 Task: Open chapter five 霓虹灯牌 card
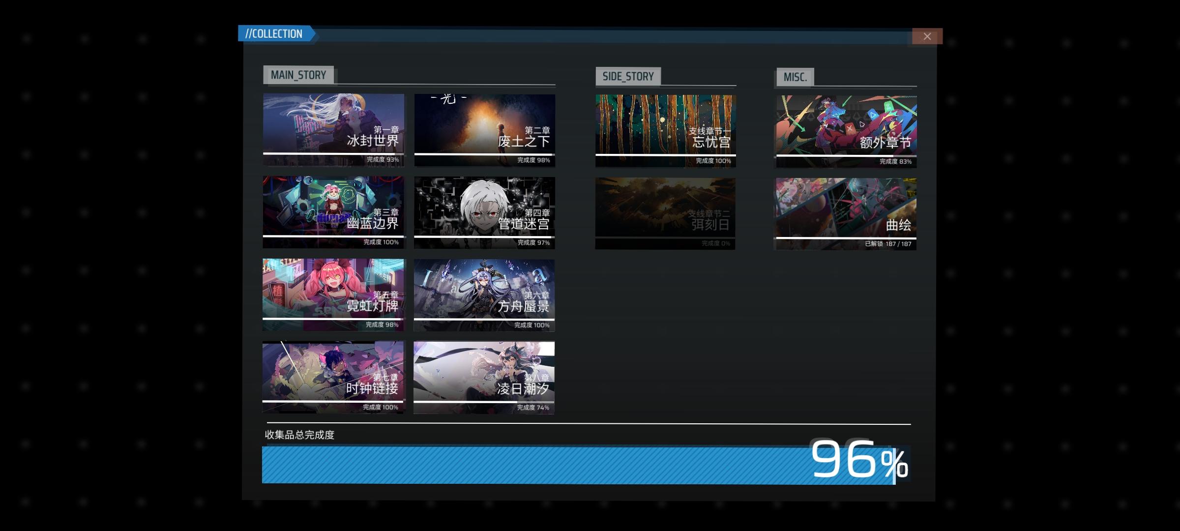click(x=333, y=295)
